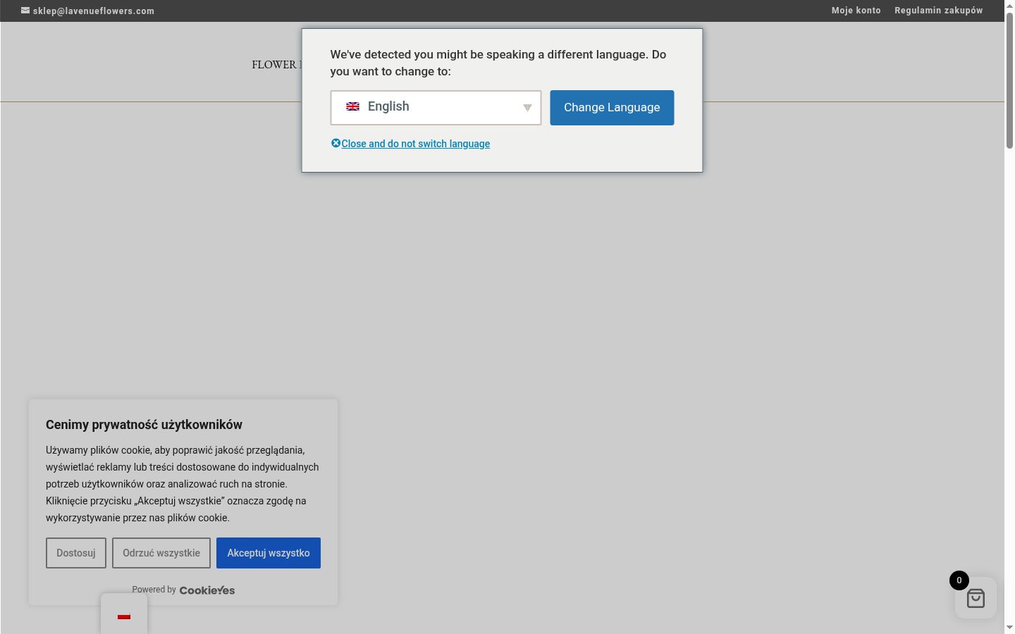The width and height of the screenshot is (1015, 634).
Task: Click the 'Cenimy prywatność użytkowników' heading
Action: click(144, 425)
